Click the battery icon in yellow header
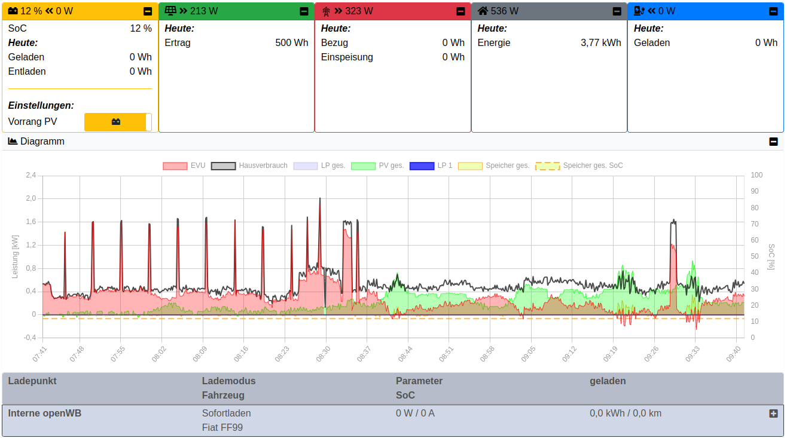This screenshot has height=438, width=787. coord(13,11)
